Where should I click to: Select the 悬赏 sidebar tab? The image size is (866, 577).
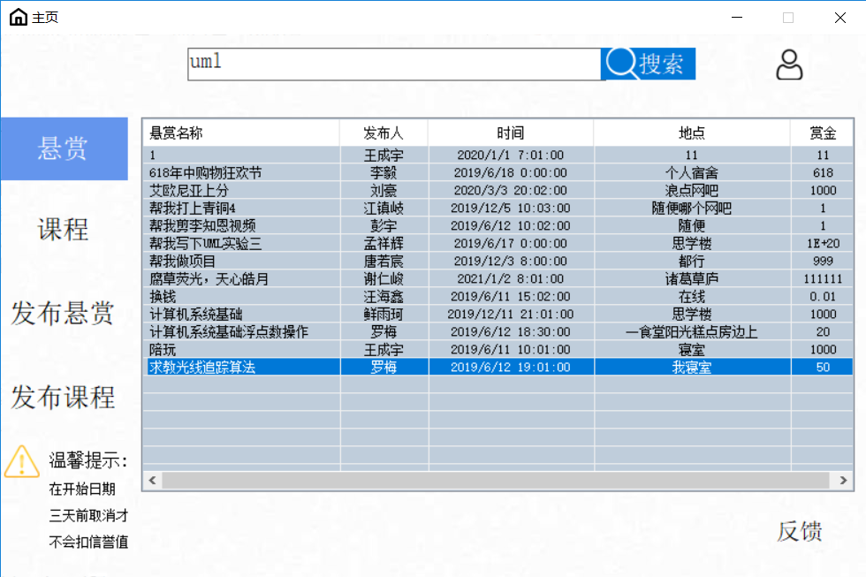click(64, 148)
